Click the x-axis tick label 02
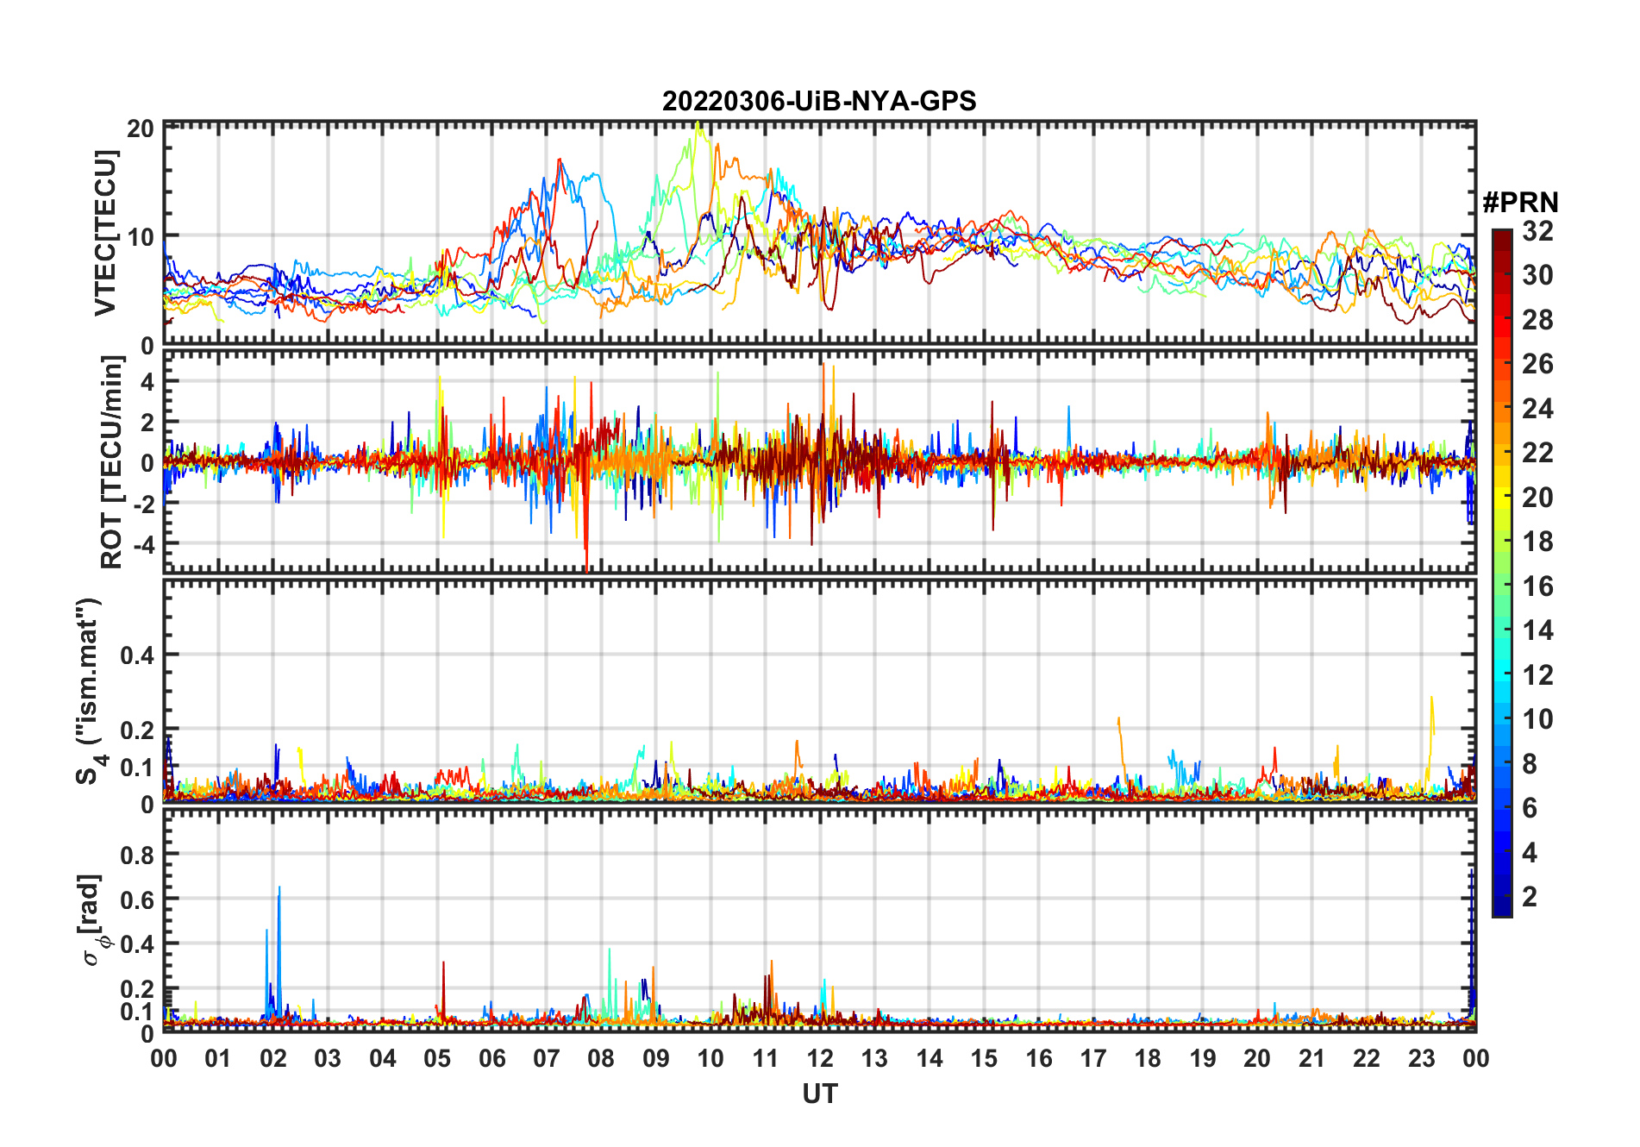 273,1058
